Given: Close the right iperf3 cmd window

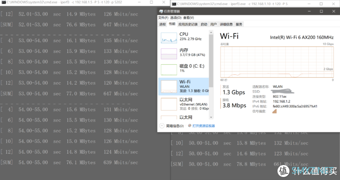Looking at the screenshot, I should 333,4.
